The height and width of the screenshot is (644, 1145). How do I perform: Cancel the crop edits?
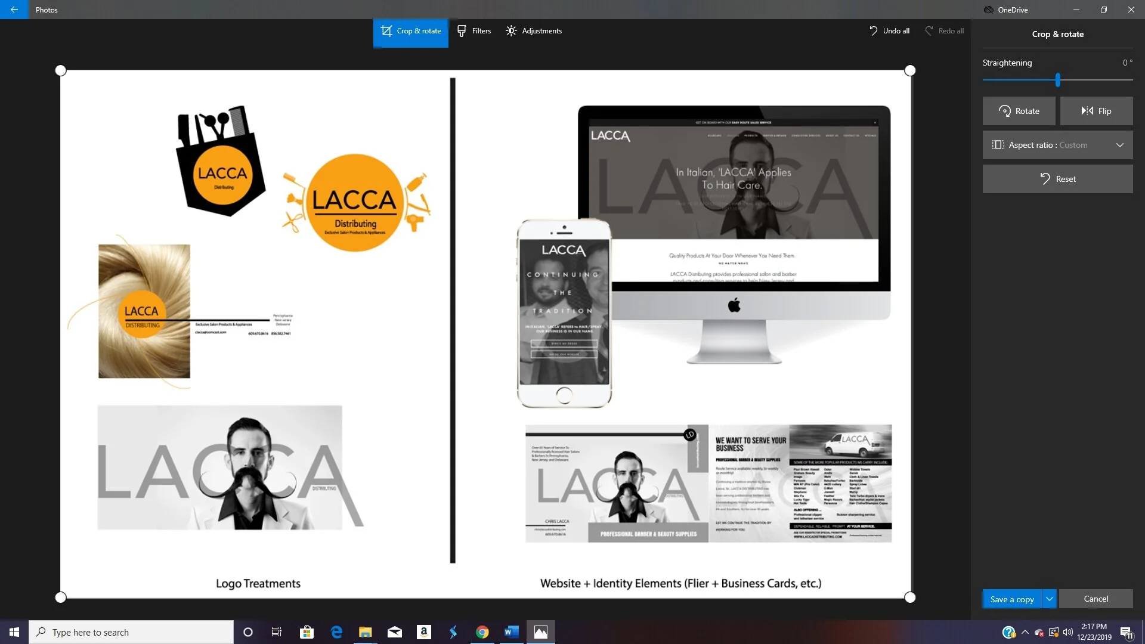pos(1096,599)
